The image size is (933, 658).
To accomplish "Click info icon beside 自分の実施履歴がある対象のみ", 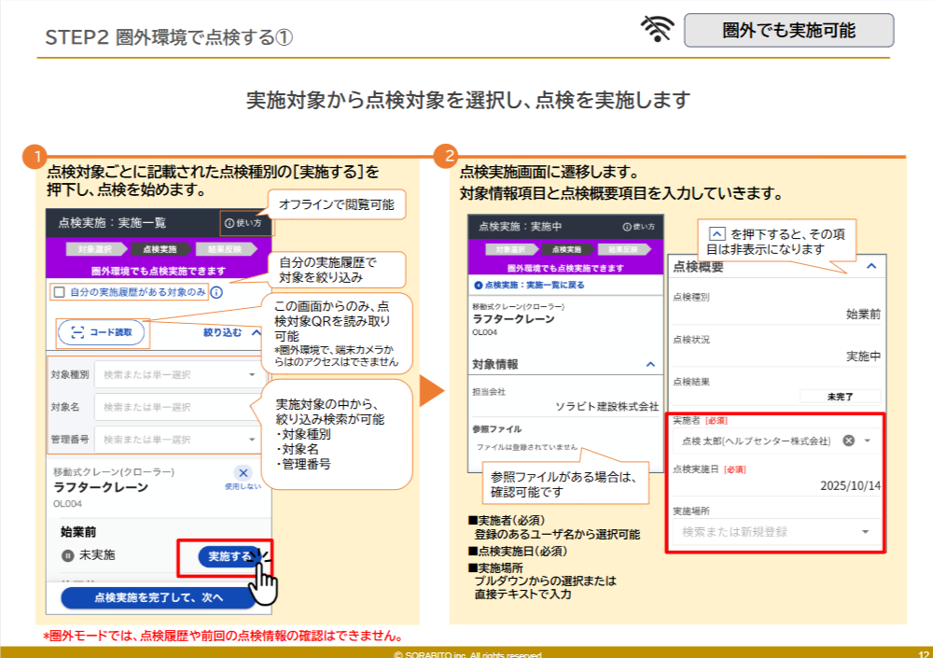I will tap(216, 292).
